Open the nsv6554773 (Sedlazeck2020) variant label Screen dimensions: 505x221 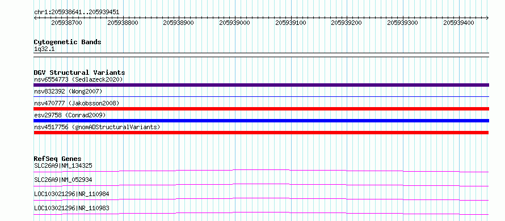pos(78,79)
